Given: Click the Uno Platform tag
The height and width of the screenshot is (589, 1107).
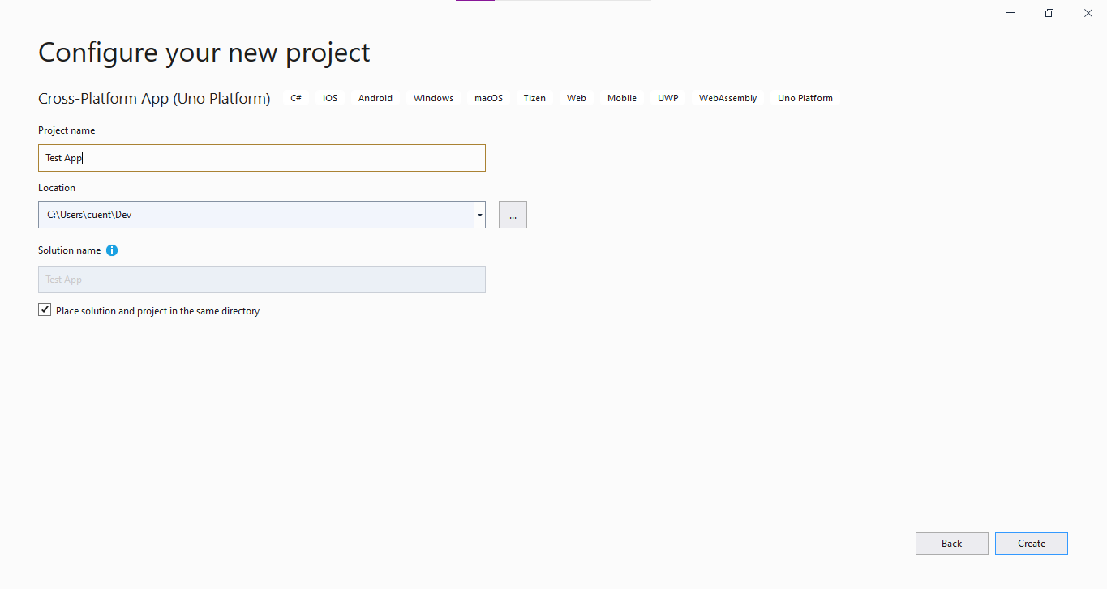Looking at the screenshot, I should point(805,98).
